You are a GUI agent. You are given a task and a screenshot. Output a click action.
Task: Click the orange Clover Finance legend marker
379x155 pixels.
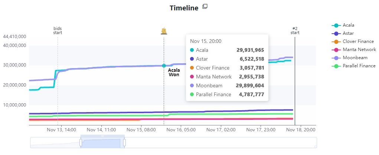(336, 41)
